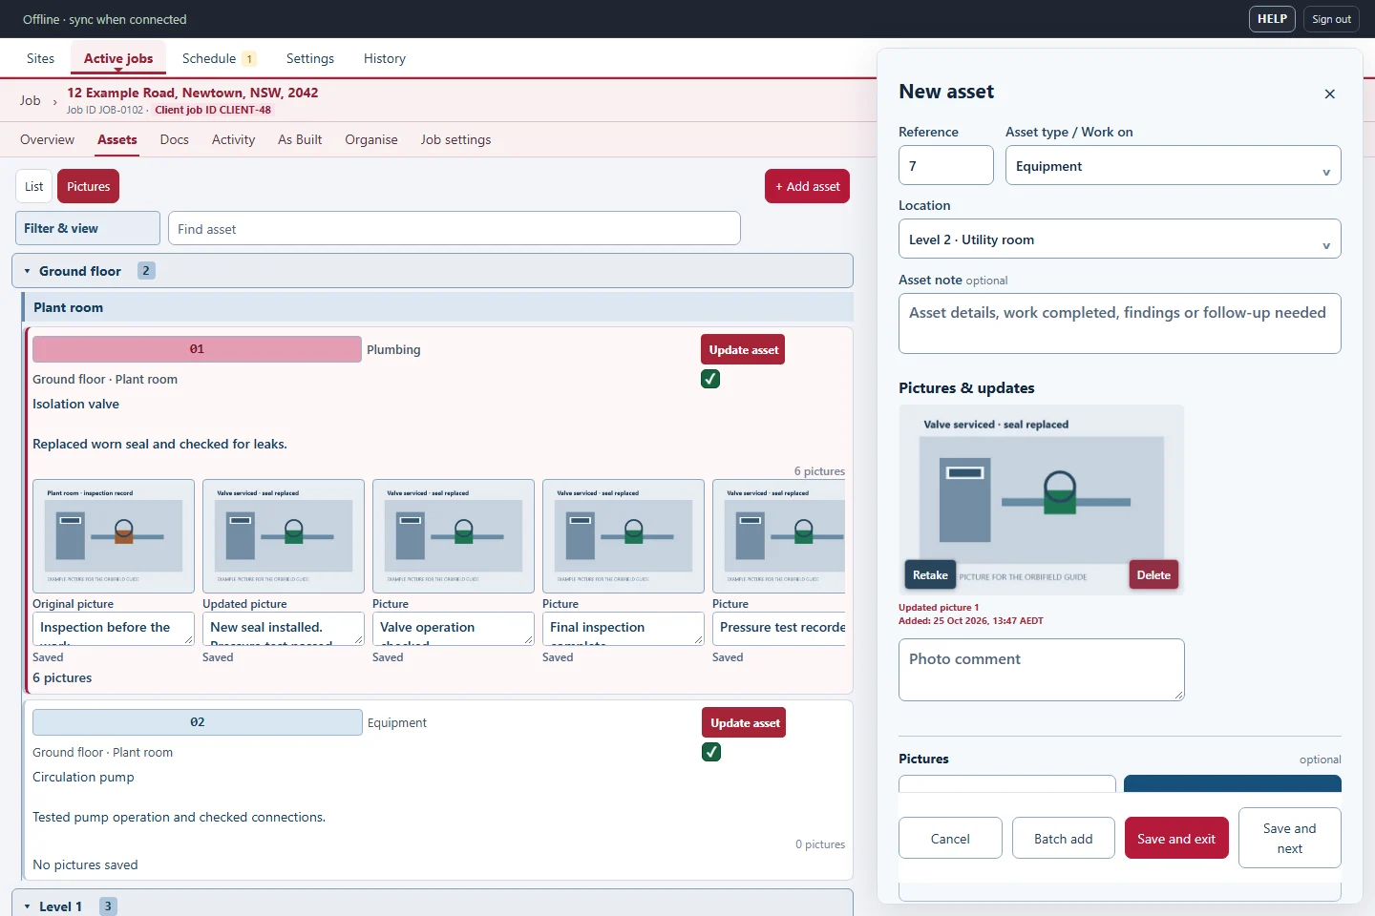This screenshot has width=1375, height=916.
Task: Open the As Built tab
Action: (300, 139)
